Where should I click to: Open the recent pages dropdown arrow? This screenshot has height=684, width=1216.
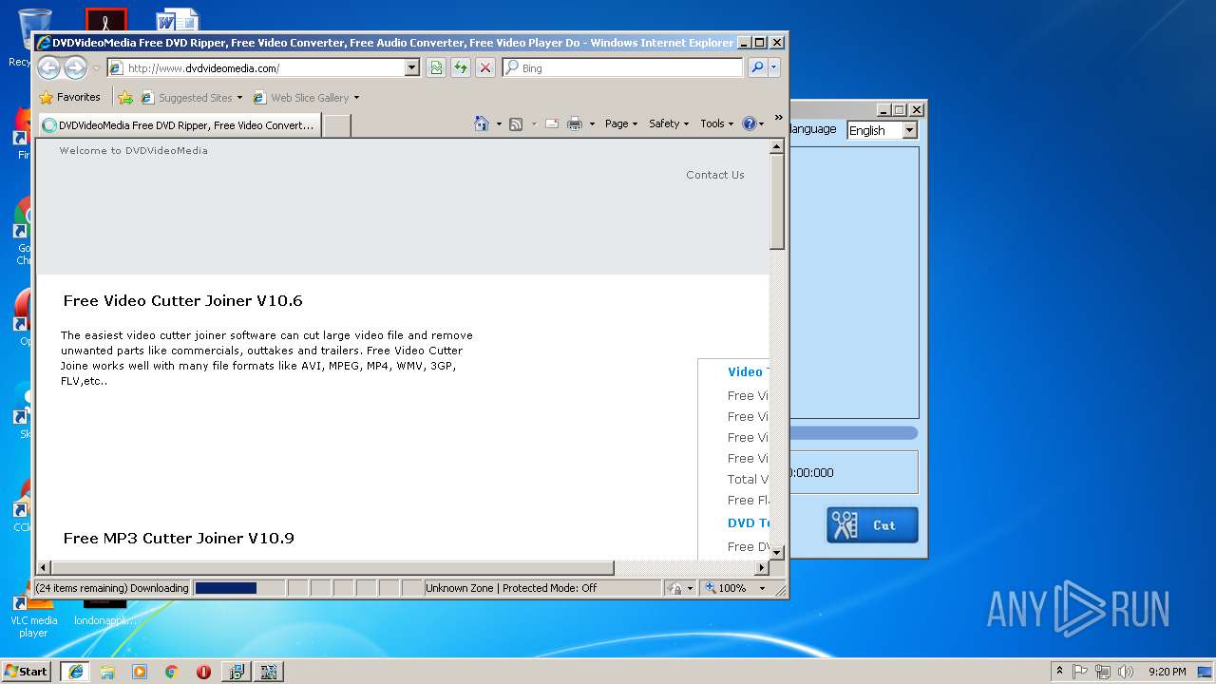[96, 68]
